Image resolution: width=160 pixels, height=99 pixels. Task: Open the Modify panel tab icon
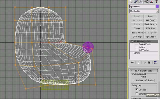coord(136,1)
